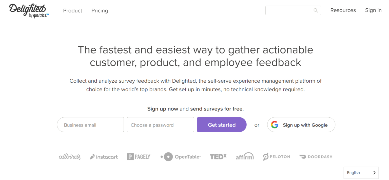Open the Pricing page
The width and height of the screenshot is (389, 180).
point(100,11)
